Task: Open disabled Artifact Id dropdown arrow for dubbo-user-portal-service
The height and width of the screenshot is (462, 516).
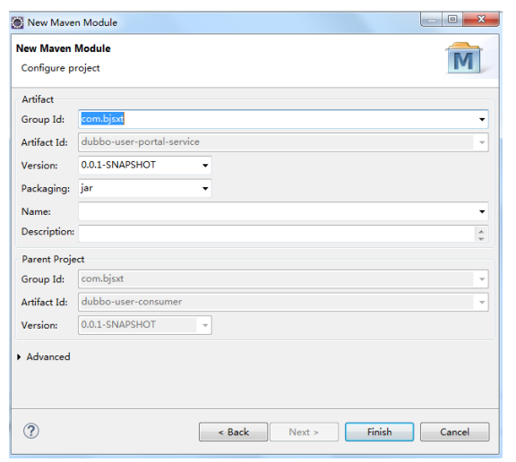Action: pos(482,142)
